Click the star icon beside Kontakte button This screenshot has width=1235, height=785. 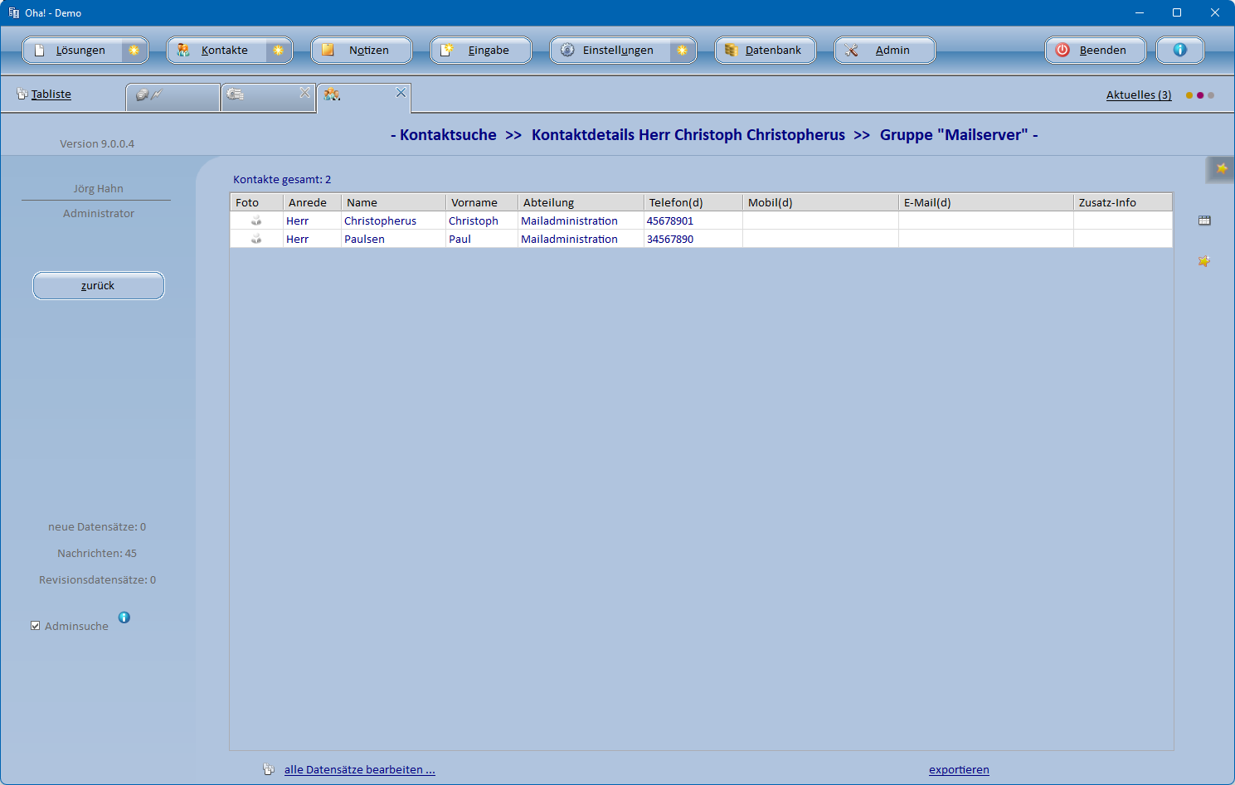point(278,51)
